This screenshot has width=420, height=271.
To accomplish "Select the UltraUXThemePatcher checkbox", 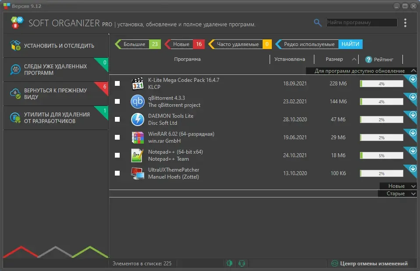I will pyautogui.click(x=117, y=173).
